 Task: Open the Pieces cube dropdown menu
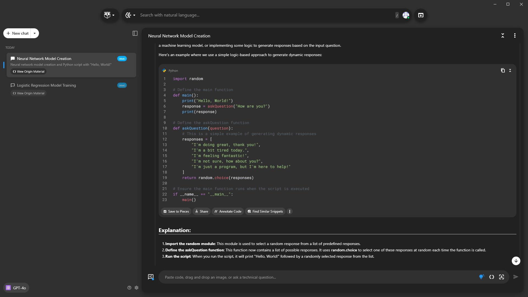click(x=109, y=15)
